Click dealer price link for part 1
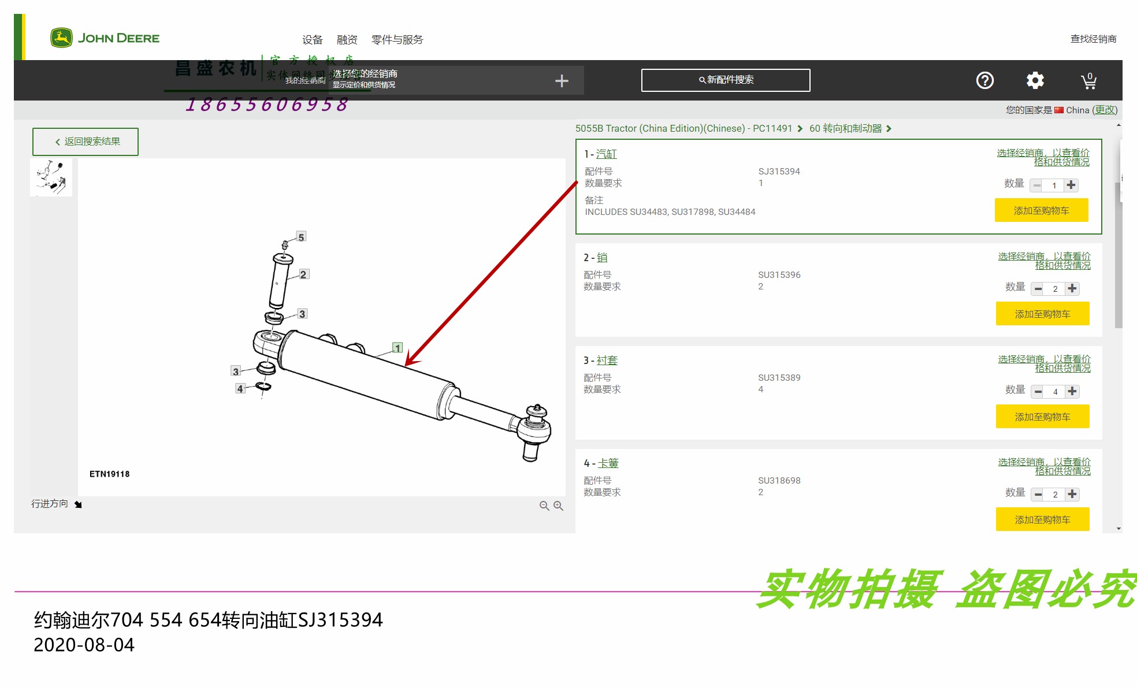Image resolution: width=1137 pixels, height=687 pixels. coord(1043,157)
